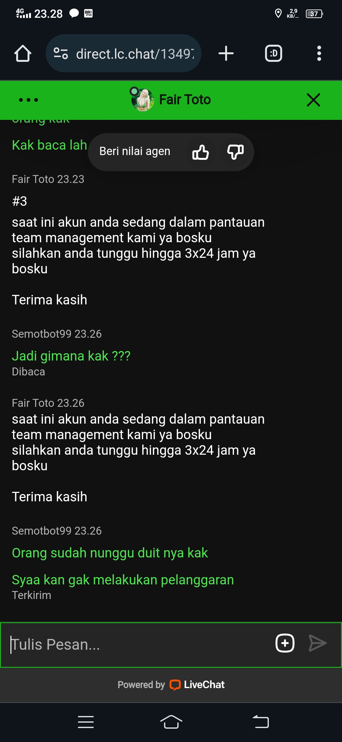Rate agent with thumbs up
The image size is (342, 742).
[x=200, y=152]
